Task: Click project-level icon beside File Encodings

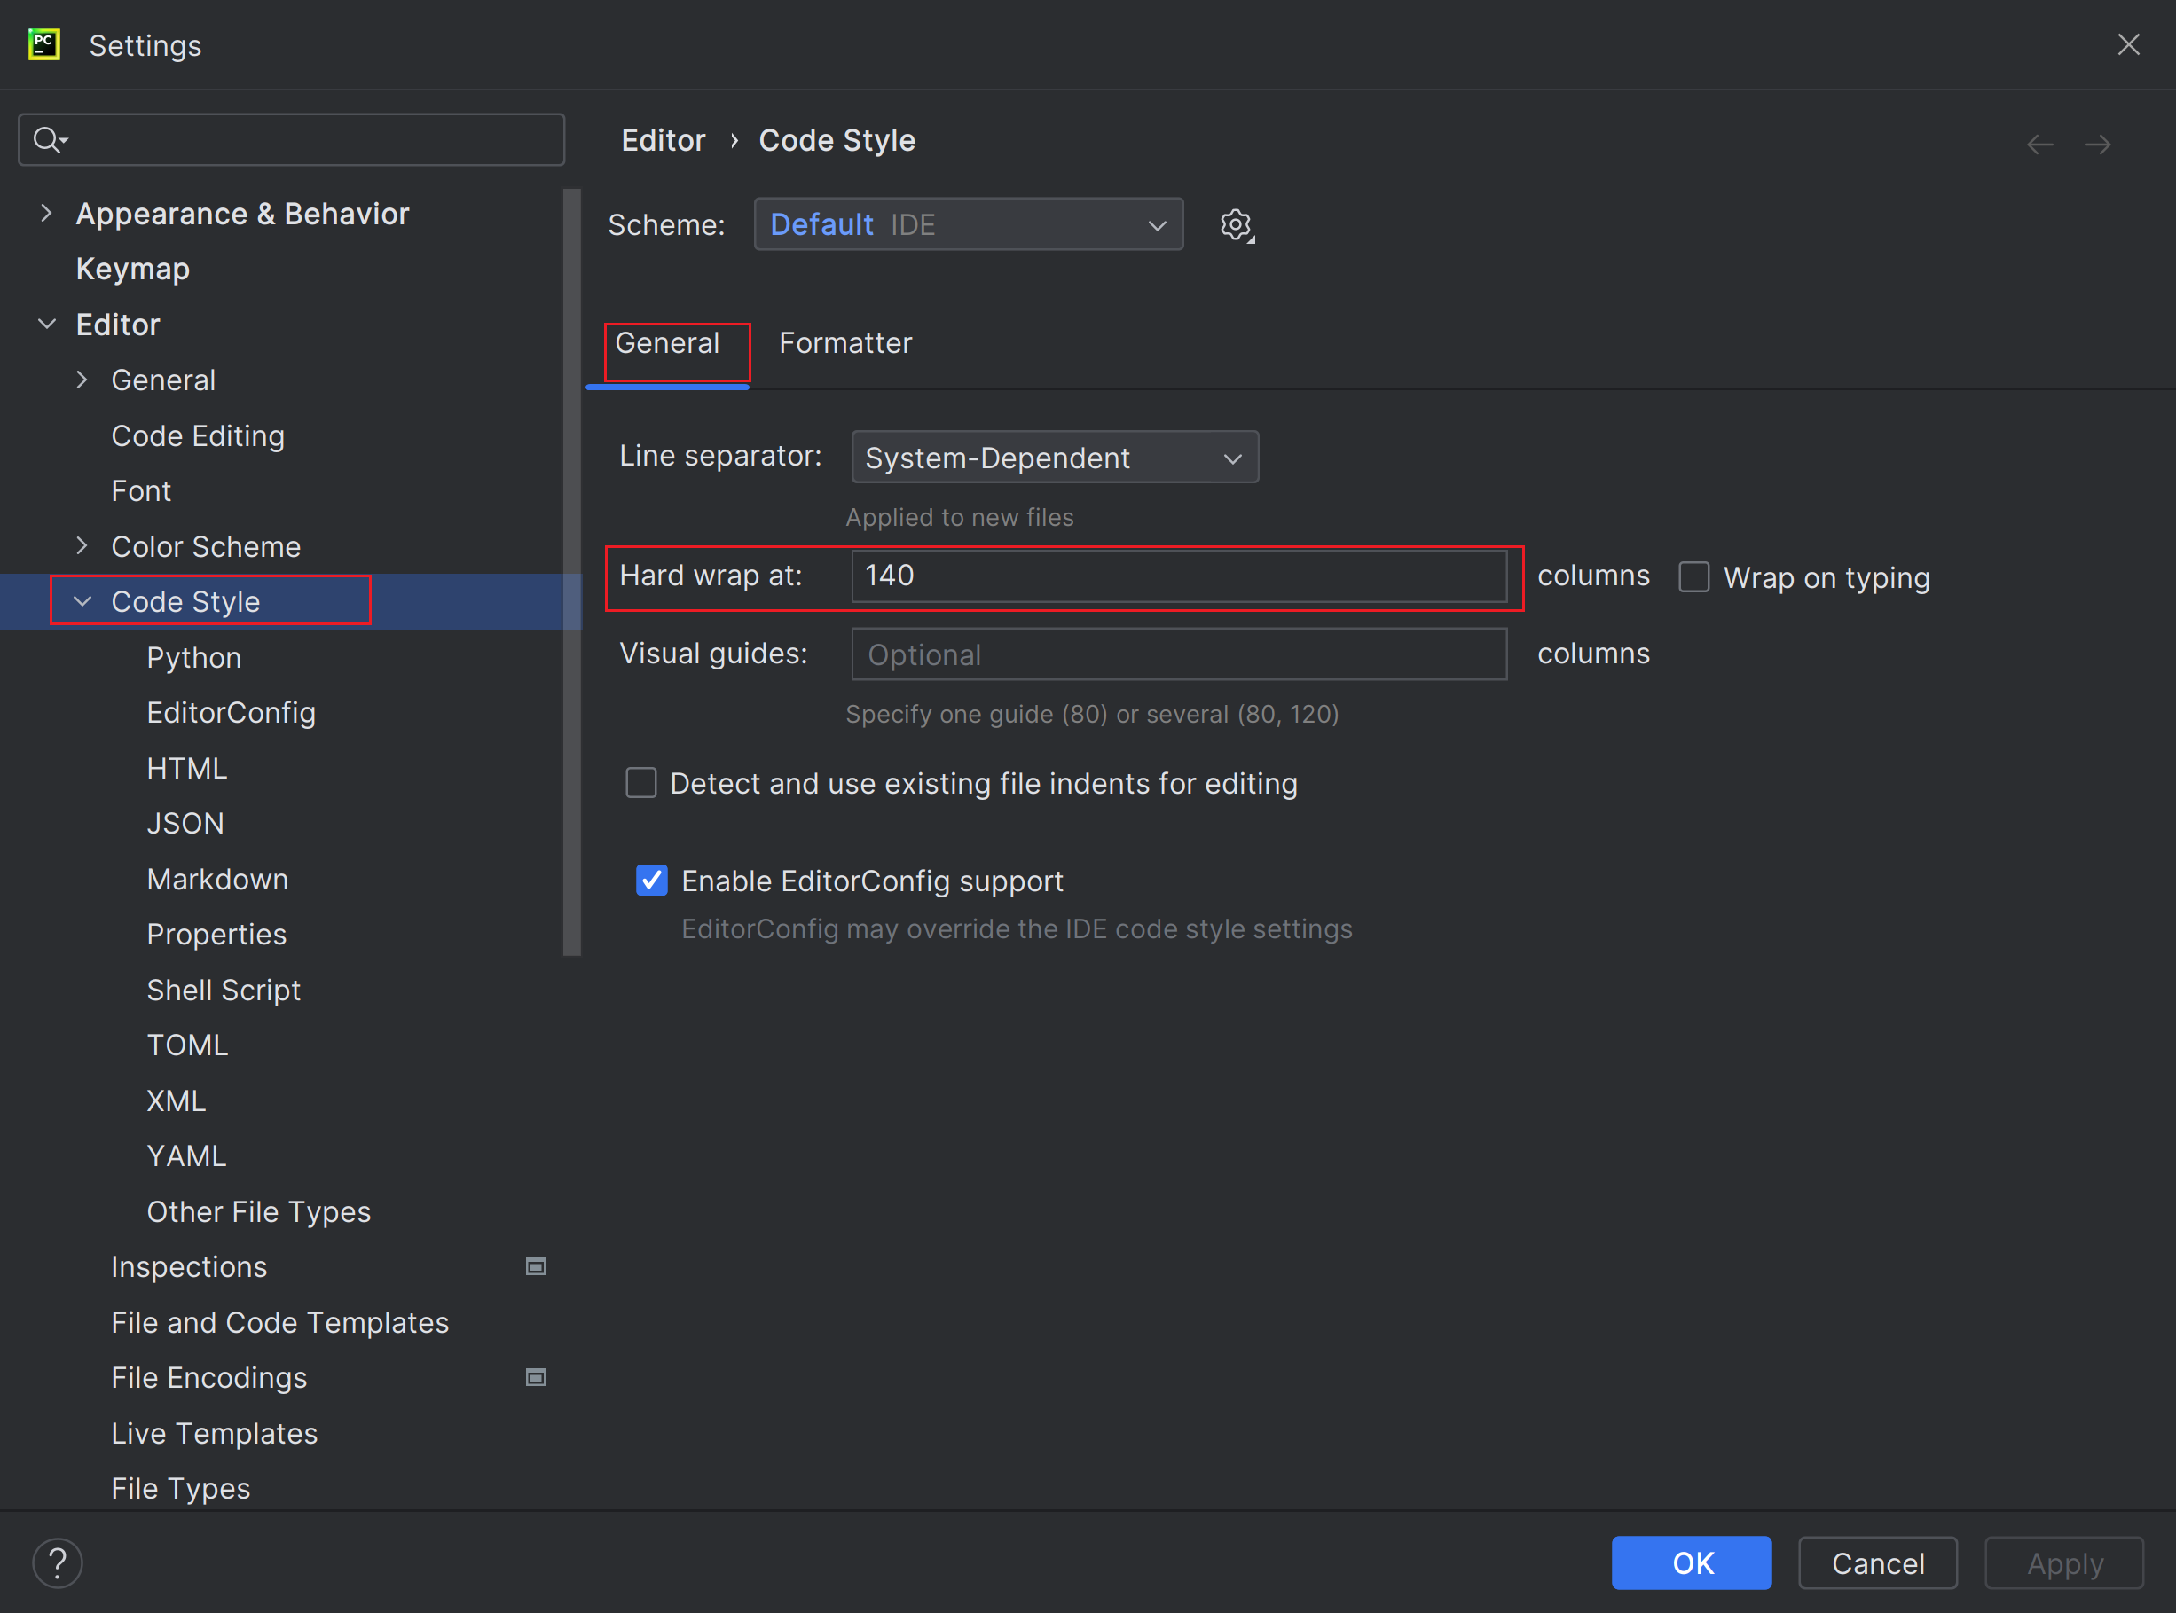Action: (x=535, y=1377)
